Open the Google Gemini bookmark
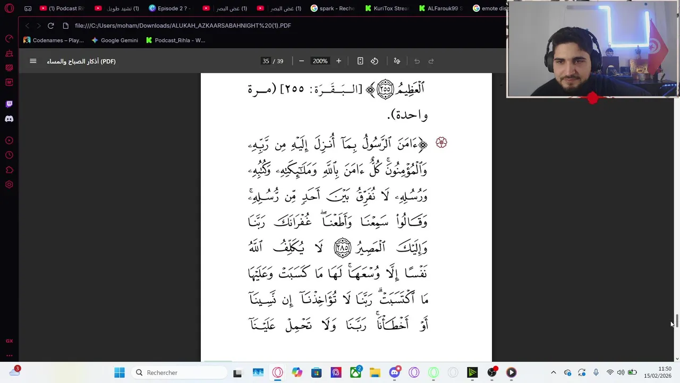The width and height of the screenshot is (680, 383). tap(115, 40)
